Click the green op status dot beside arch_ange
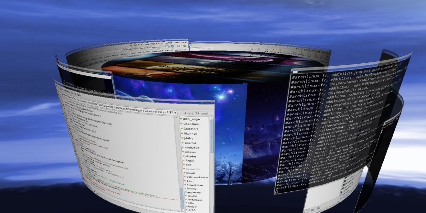Viewport: 426px width, 213px height. pyautogui.click(x=181, y=119)
